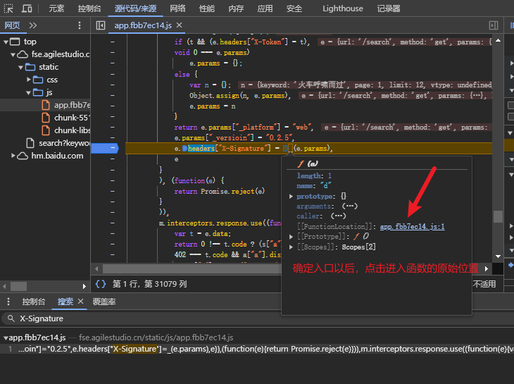Open the app_fbb7ec14.js:1 function location link
Screen dimensions: 514x384
point(412,226)
